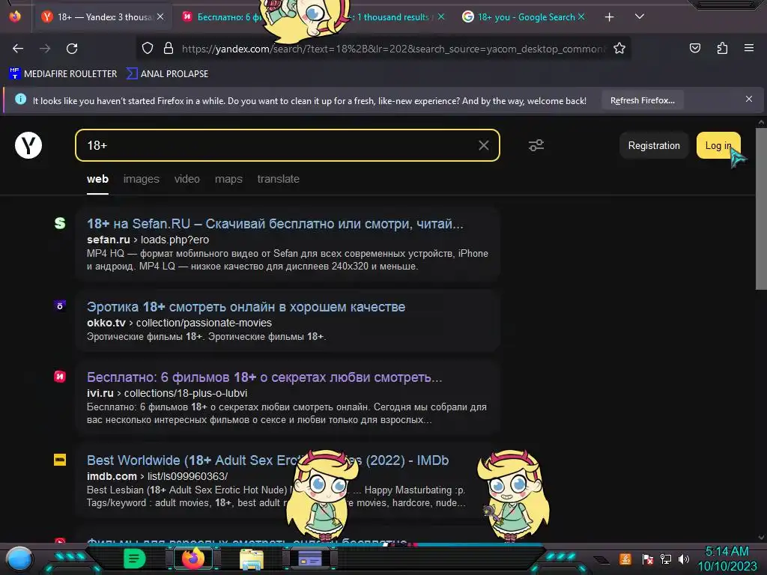The width and height of the screenshot is (767, 575).
Task: Click the sefan.ru domain text
Action: [108, 240]
